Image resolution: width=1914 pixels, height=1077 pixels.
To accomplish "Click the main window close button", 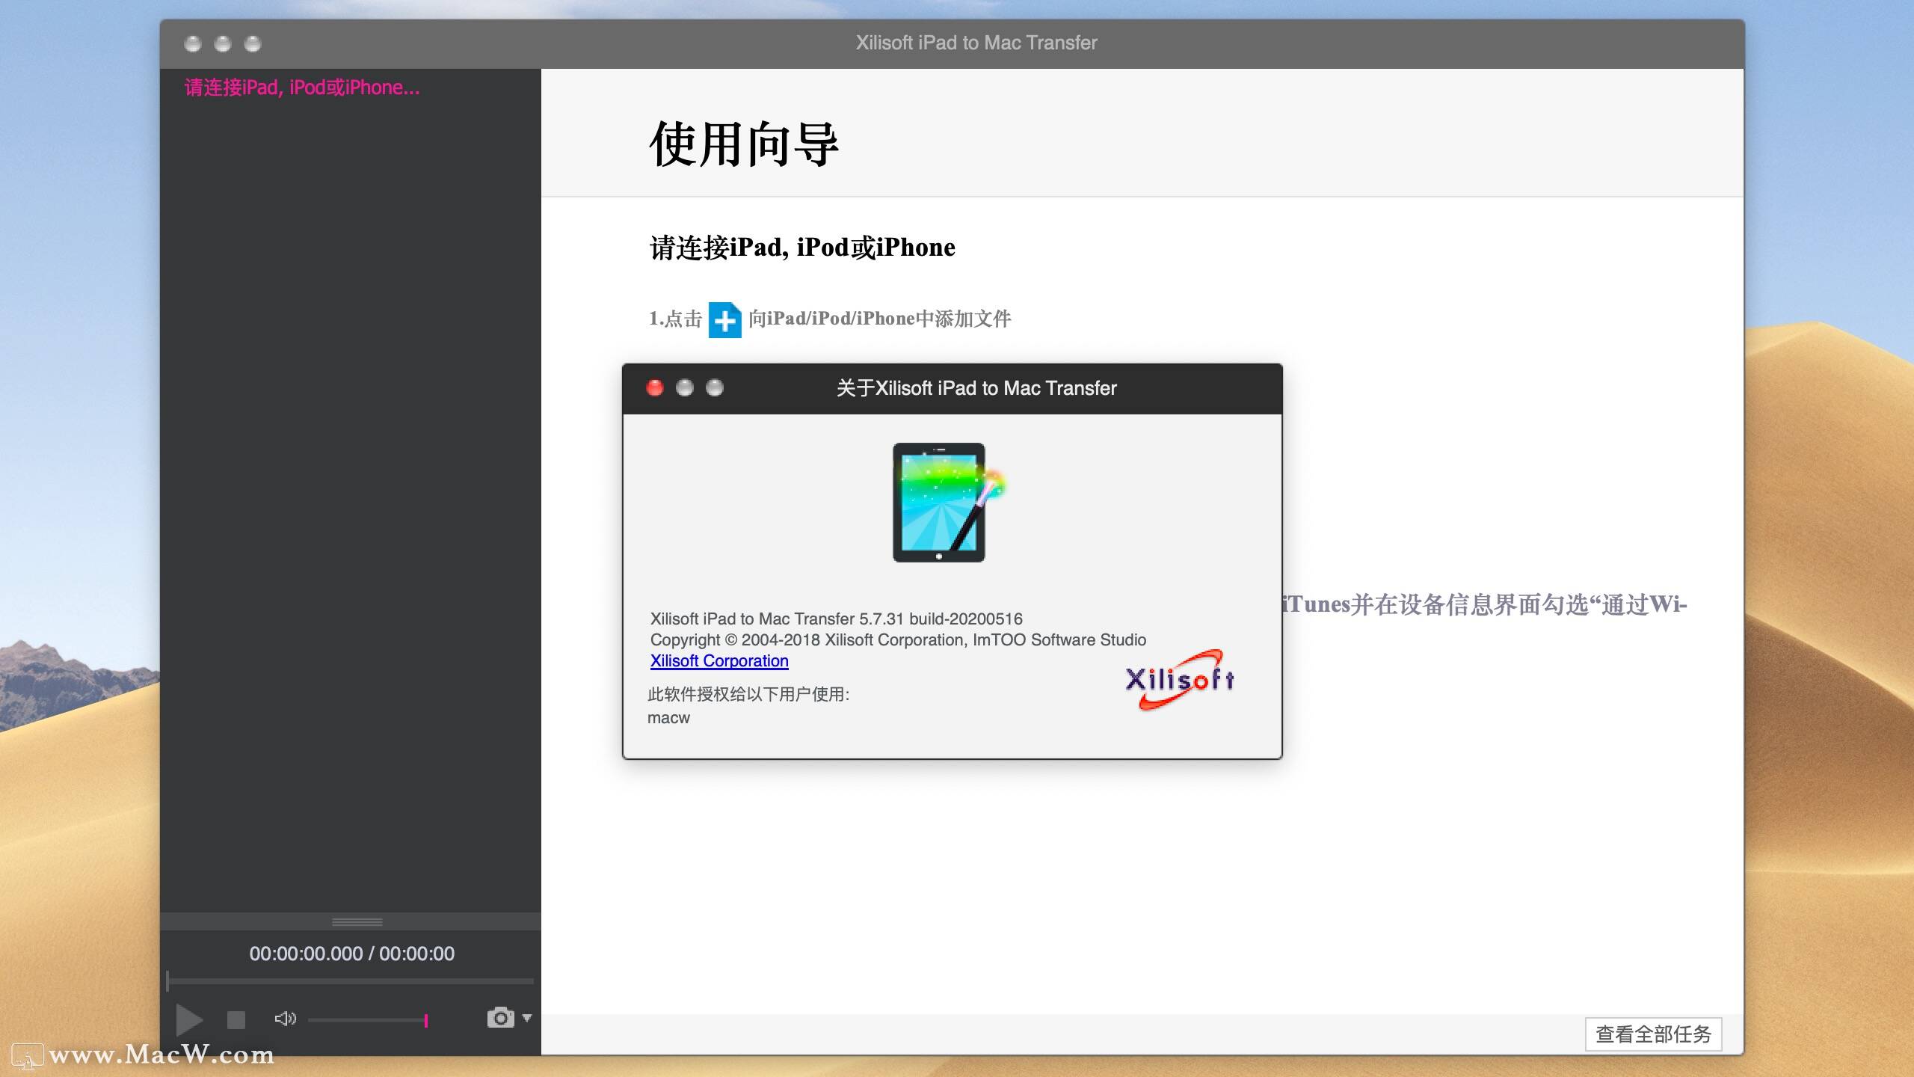I will pyautogui.click(x=193, y=43).
